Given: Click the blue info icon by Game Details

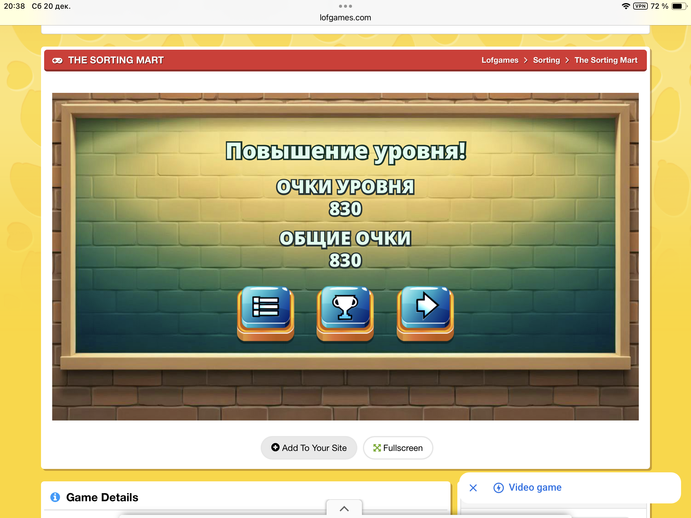Looking at the screenshot, I should [x=55, y=497].
